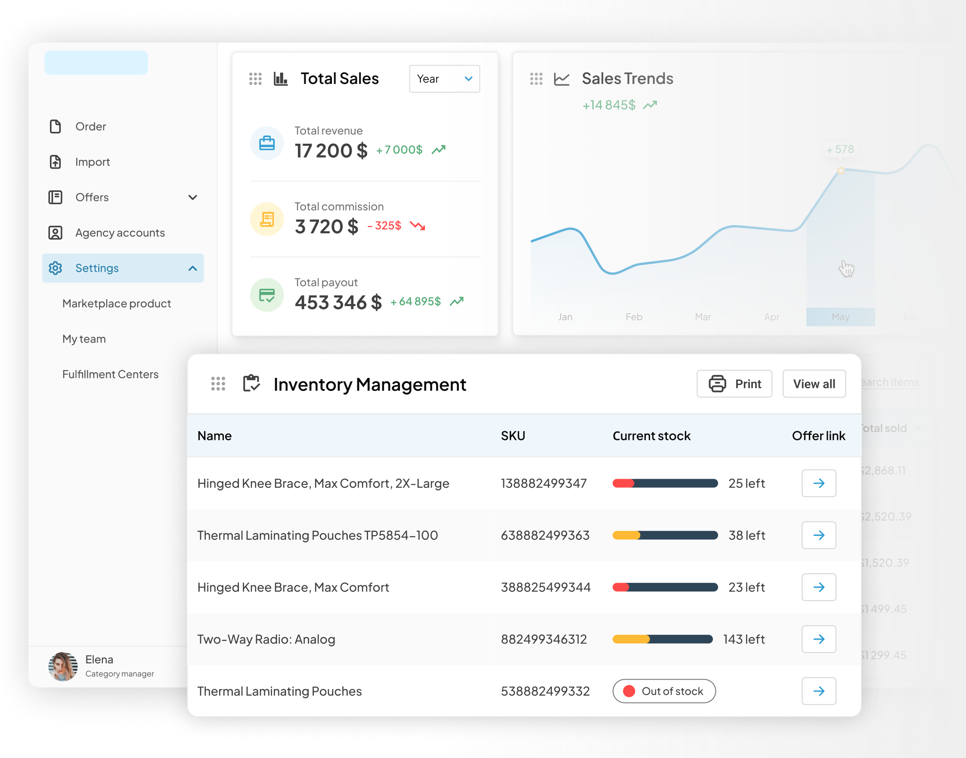Click the Agency accounts person icon
Screen dimensions: 966x758
point(55,233)
